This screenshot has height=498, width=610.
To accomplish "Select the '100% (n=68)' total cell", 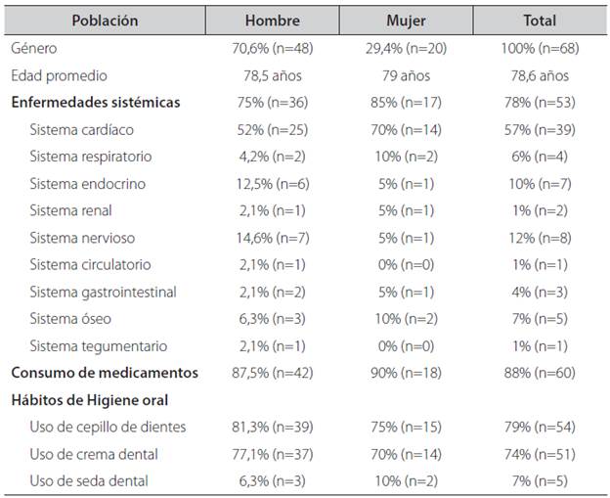I will coord(540,47).
